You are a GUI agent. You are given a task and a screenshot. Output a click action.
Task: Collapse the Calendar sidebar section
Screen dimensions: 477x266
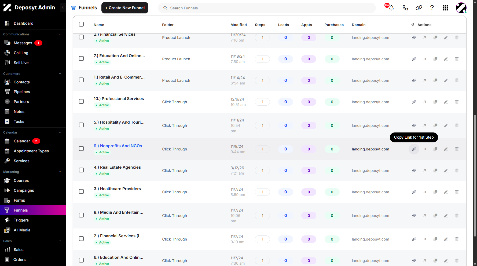(60, 132)
